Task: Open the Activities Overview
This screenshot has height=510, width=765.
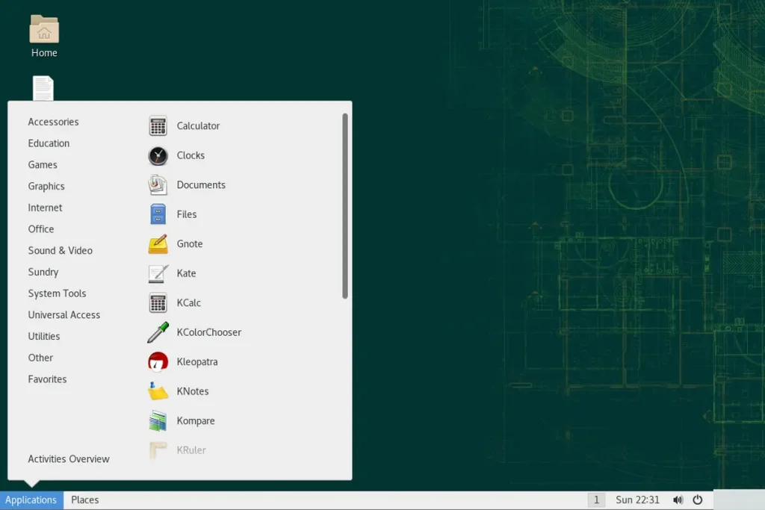Action: [68, 458]
